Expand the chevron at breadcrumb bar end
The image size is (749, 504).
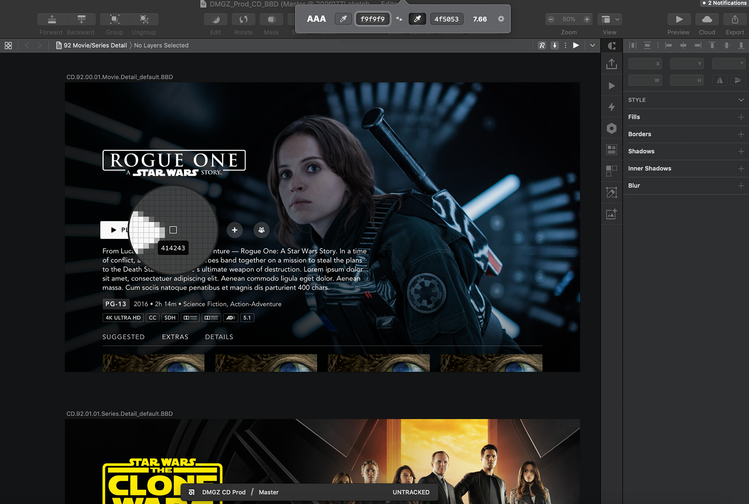pos(593,46)
